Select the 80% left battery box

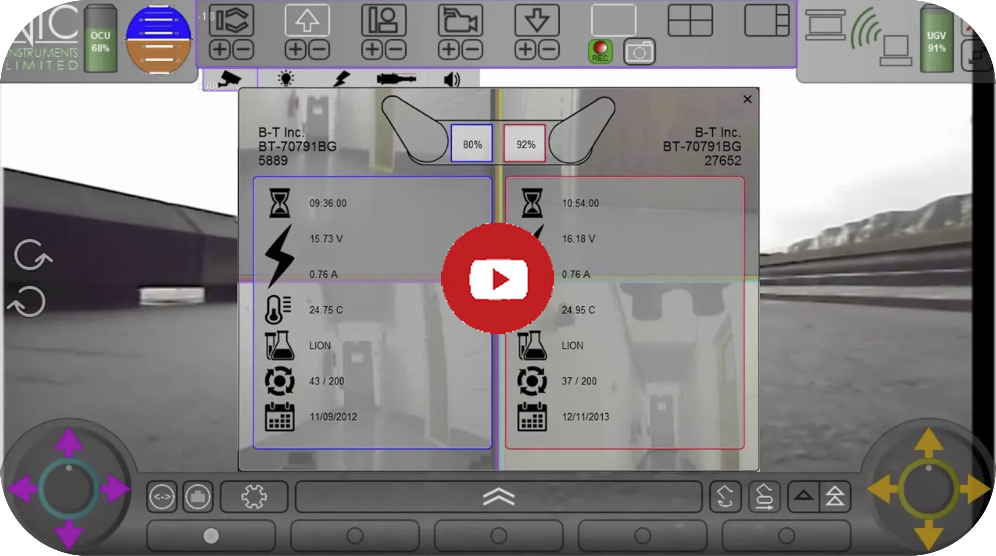pyautogui.click(x=472, y=143)
